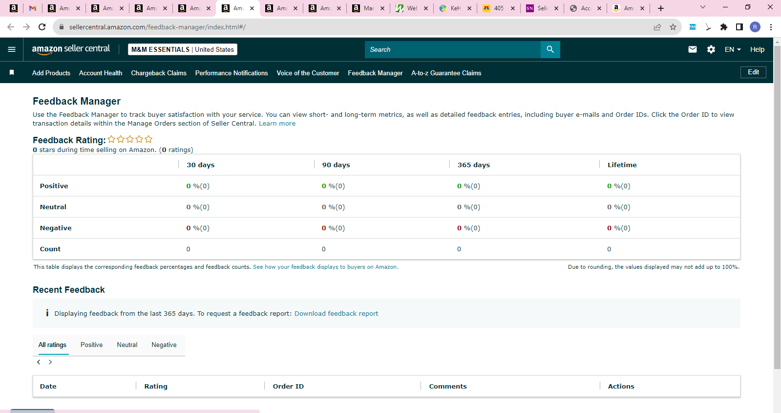
Task: Open the messages envelope icon
Action: 693,49
